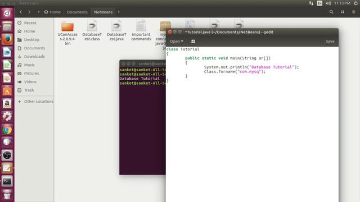Launch LibreOffice Writer from the dock
The height and width of the screenshot is (202, 360).
[x=7, y=52]
